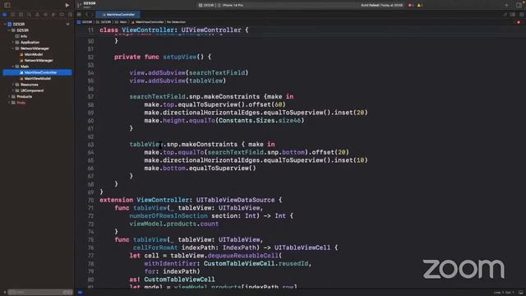Expand the Resources folder
The image size is (526, 296).
[13, 85]
